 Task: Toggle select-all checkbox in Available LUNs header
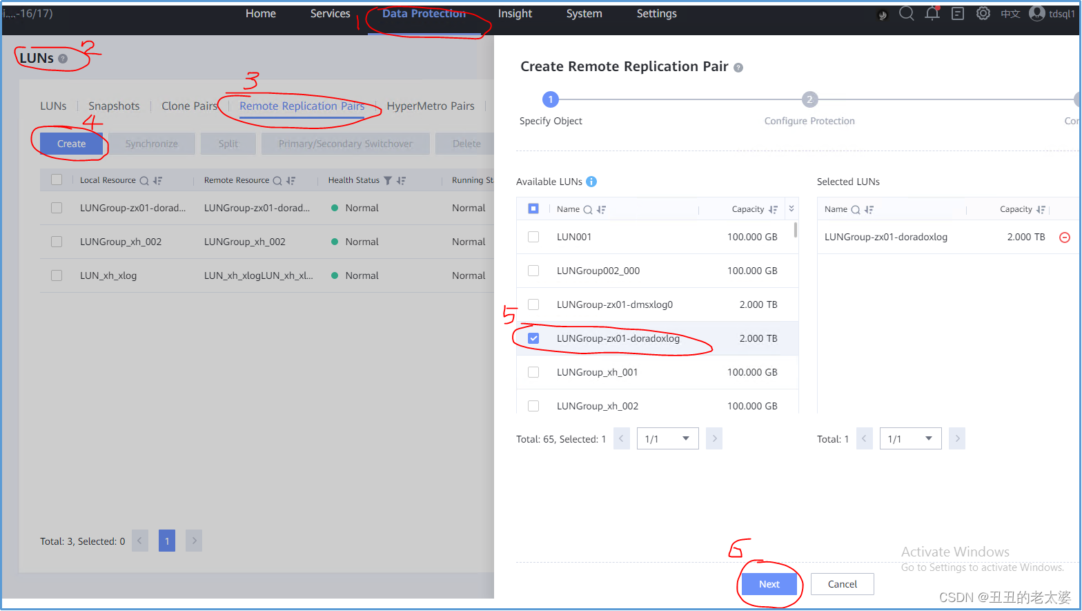[x=533, y=208]
